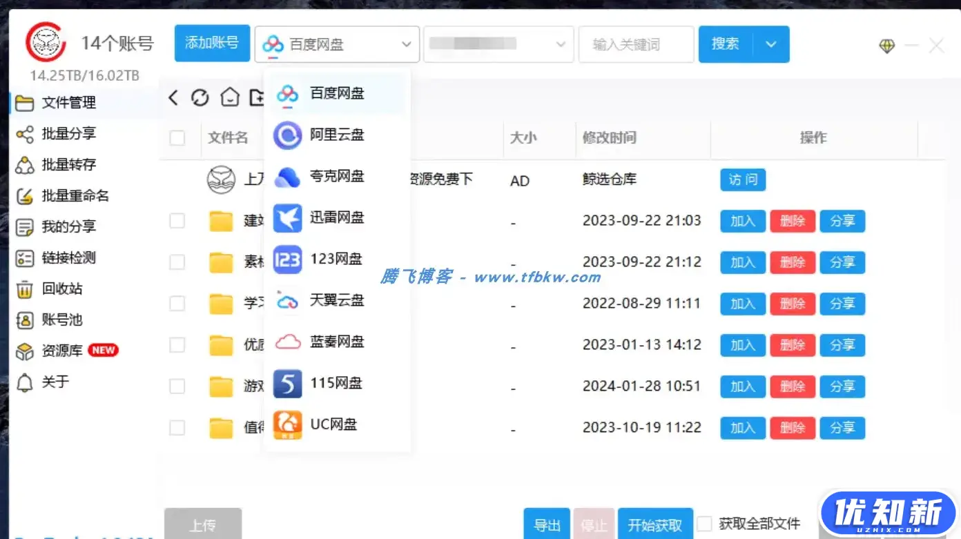The height and width of the screenshot is (539, 961).
Task: Open the account selector dropdown
Action: coord(498,43)
